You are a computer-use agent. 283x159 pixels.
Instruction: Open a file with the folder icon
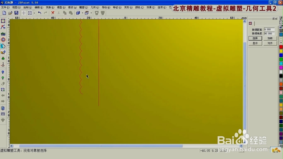(10, 13)
